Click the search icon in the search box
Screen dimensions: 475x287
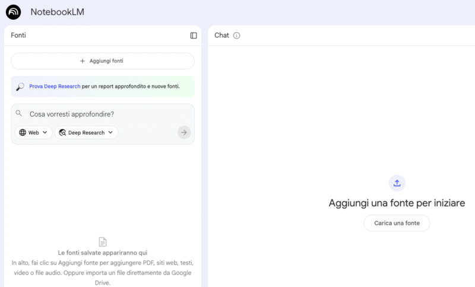(19, 113)
